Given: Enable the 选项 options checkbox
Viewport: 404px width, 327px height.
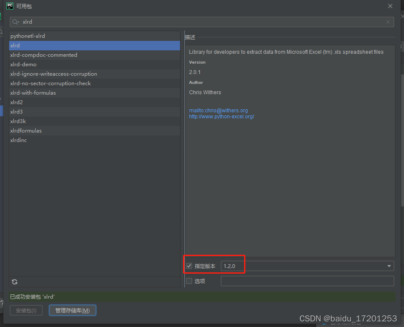Looking at the screenshot, I should pos(189,281).
